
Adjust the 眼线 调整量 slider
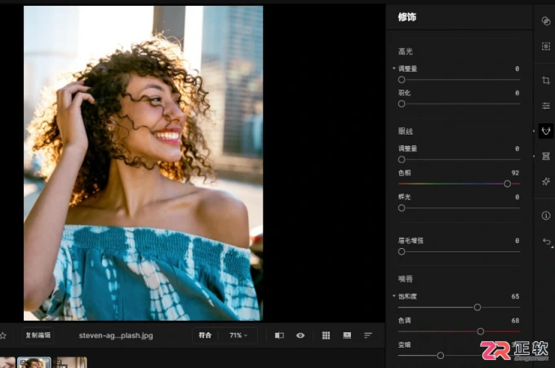click(459, 160)
